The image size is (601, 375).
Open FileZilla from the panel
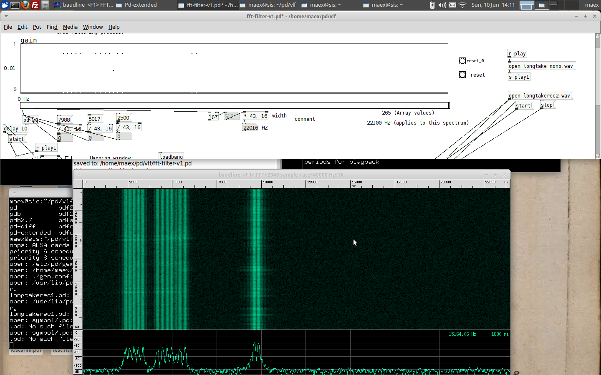click(x=35, y=5)
